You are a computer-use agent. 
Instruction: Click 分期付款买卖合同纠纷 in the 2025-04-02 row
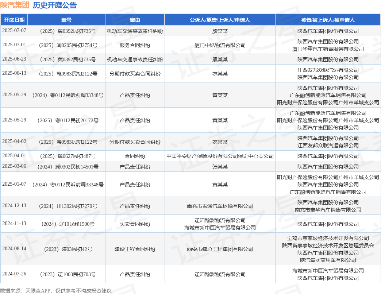coord(135,142)
